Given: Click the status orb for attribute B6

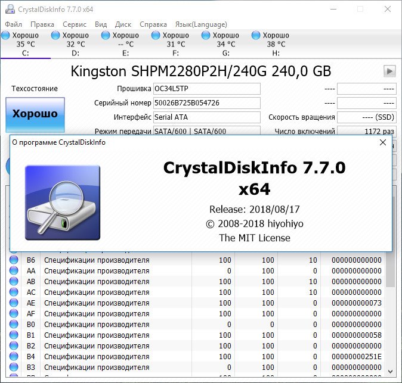Looking at the screenshot, I should [14, 260].
